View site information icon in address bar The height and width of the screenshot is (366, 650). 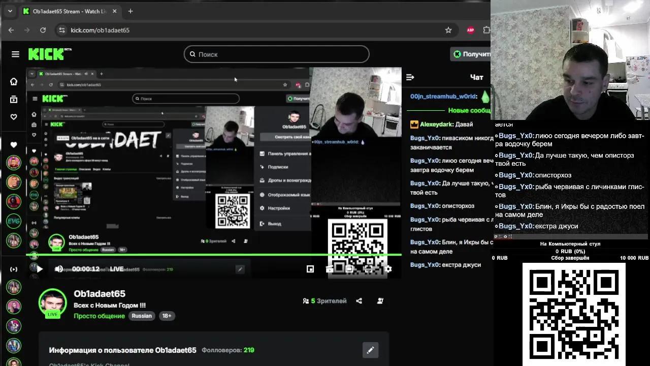(x=62, y=30)
